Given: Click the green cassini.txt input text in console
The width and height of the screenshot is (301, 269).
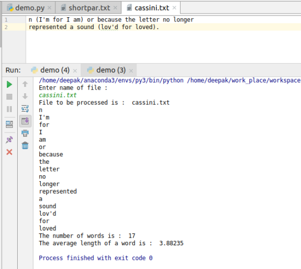Looking at the screenshot, I should tap(58, 95).
